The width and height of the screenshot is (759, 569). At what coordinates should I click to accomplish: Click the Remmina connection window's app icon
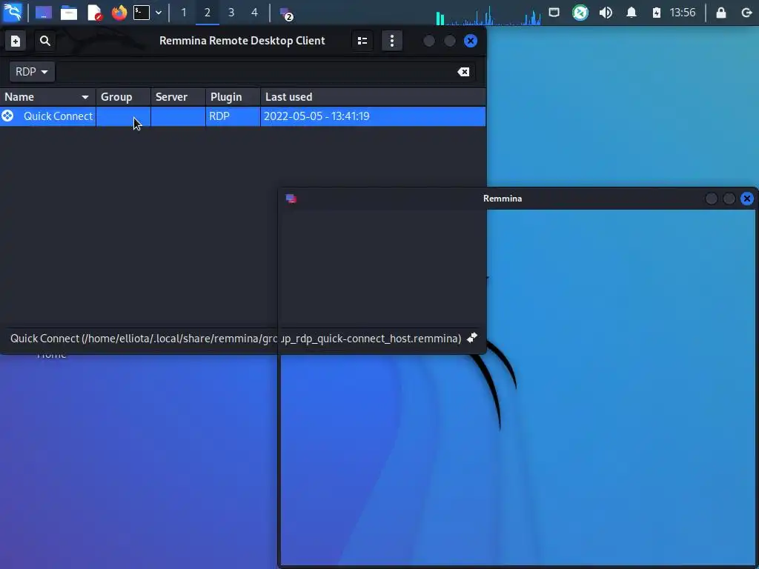point(291,199)
